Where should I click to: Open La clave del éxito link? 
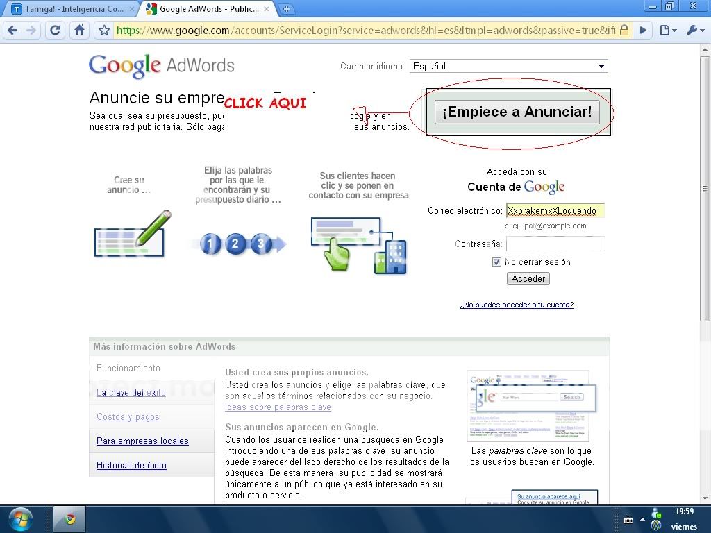[131, 393]
